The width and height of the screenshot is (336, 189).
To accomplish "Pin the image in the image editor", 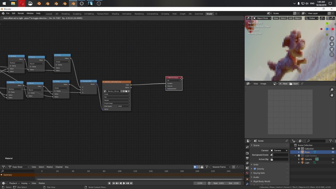I will pos(302,84).
